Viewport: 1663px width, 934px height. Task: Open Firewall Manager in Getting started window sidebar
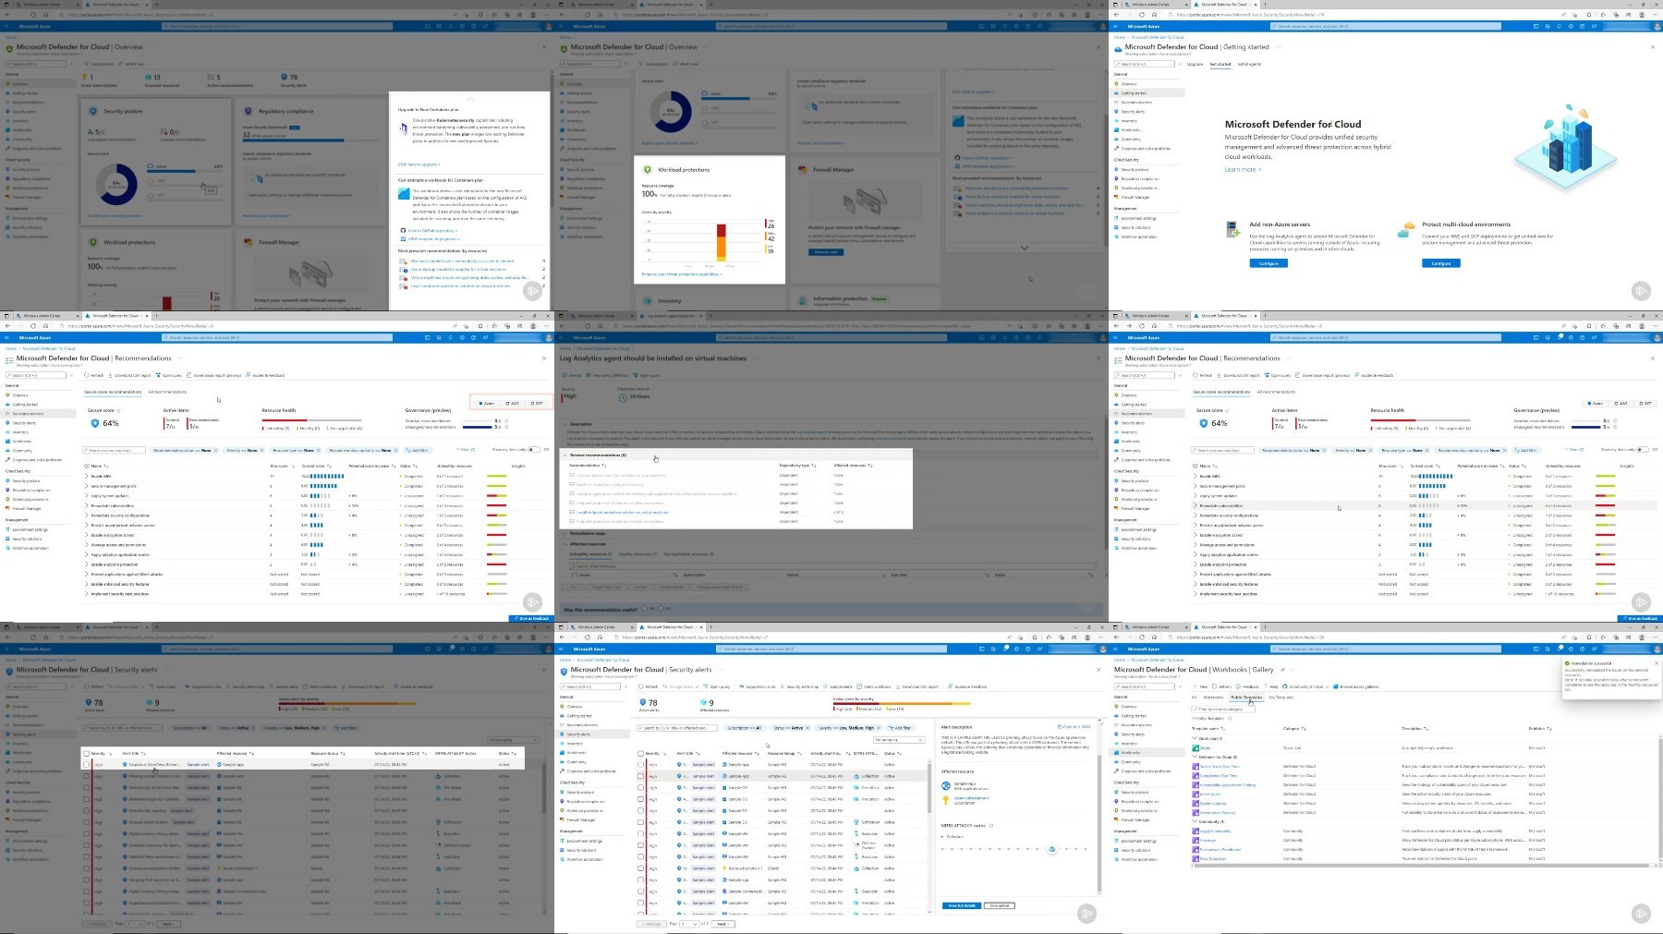1134,197
